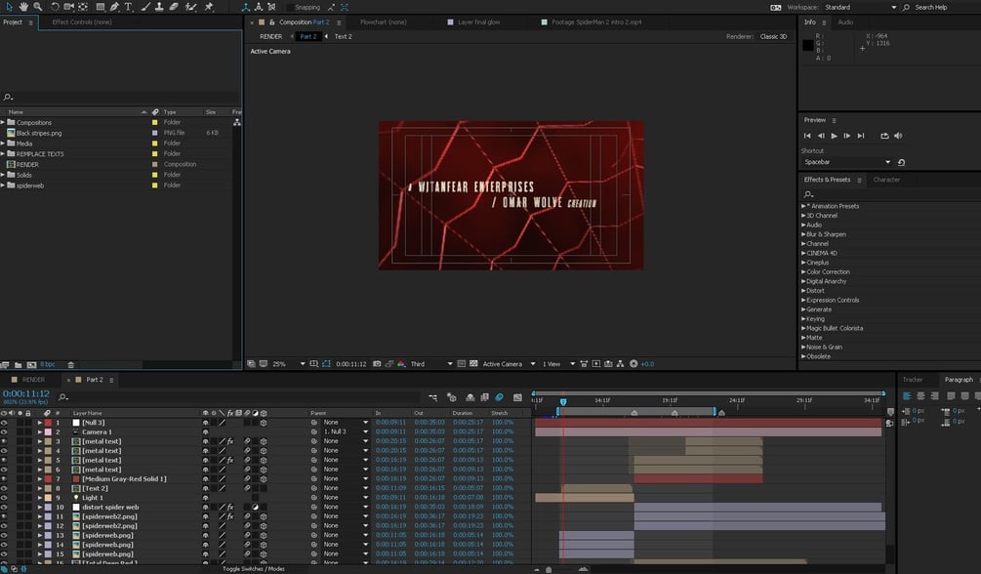Switch to Effect Controls tab
Image resolution: width=981 pixels, height=574 pixels.
[82, 21]
